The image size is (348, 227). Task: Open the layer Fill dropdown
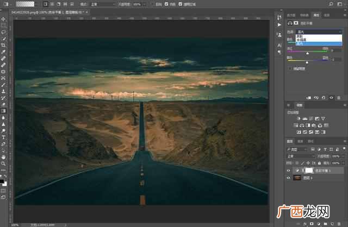342,163
